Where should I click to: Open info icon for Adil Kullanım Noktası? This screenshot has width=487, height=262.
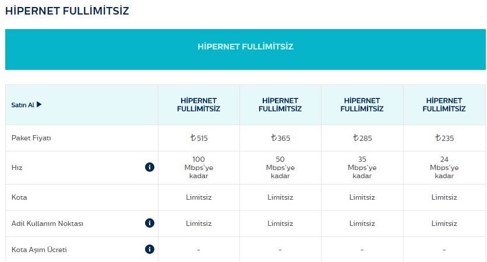tap(150, 223)
